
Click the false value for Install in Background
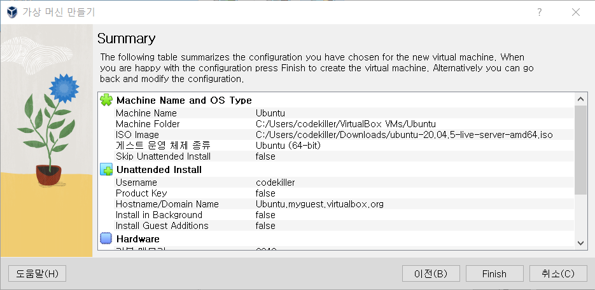(x=265, y=215)
